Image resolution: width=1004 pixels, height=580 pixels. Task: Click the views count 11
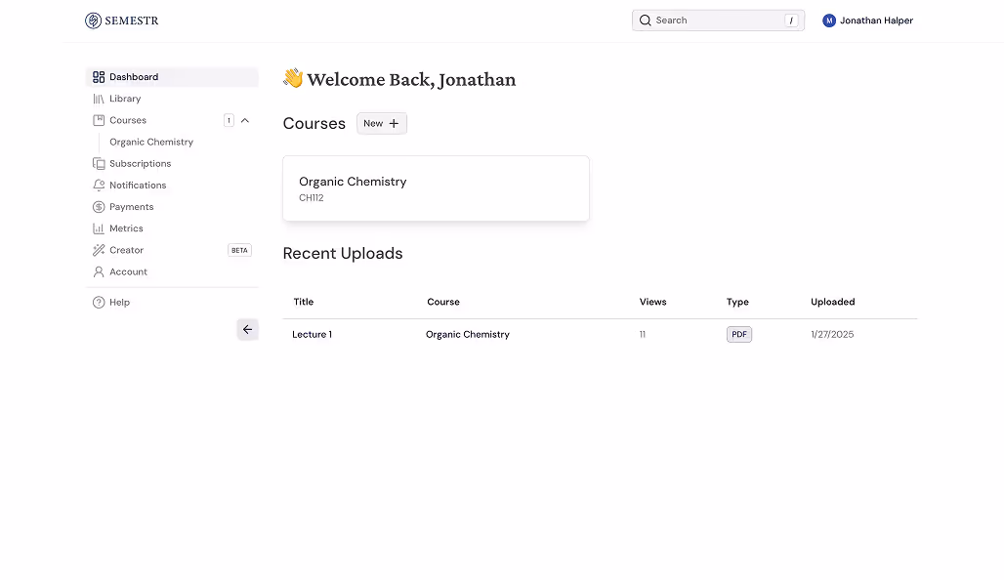click(x=643, y=334)
